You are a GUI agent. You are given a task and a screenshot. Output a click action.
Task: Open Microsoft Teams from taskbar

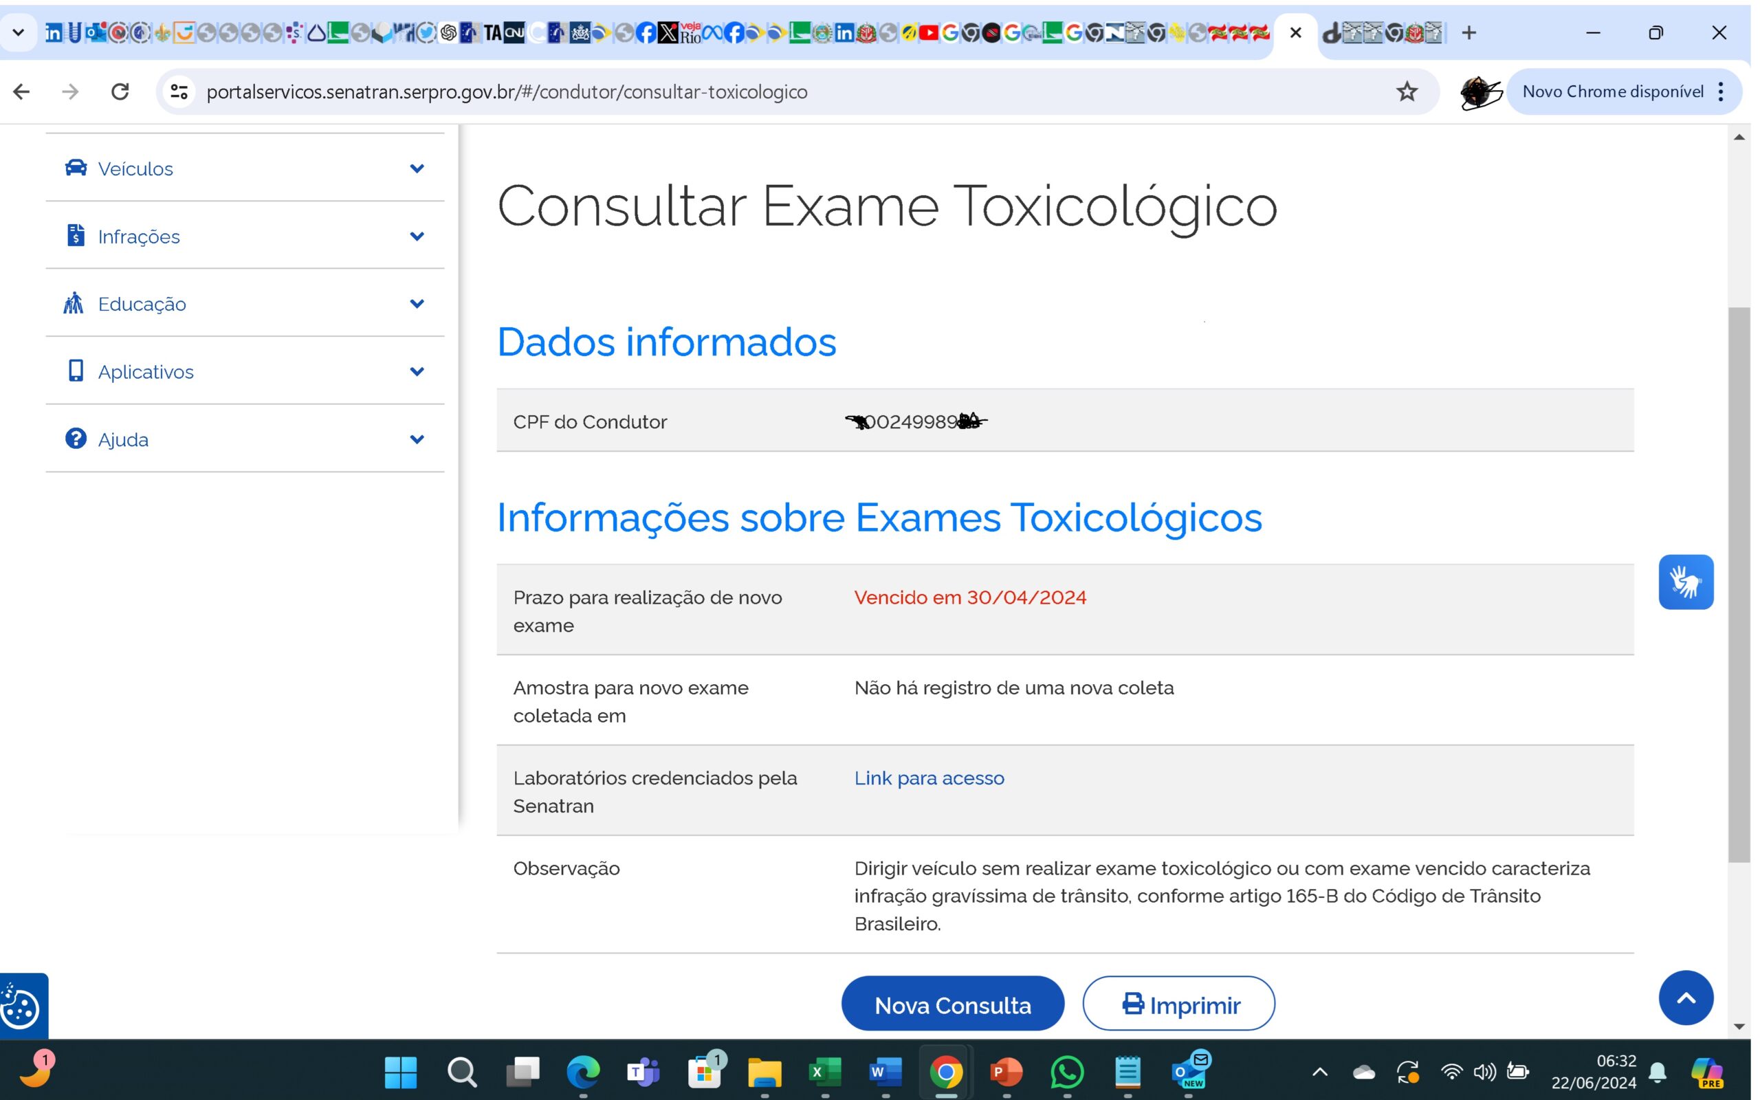pos(643,1072)
